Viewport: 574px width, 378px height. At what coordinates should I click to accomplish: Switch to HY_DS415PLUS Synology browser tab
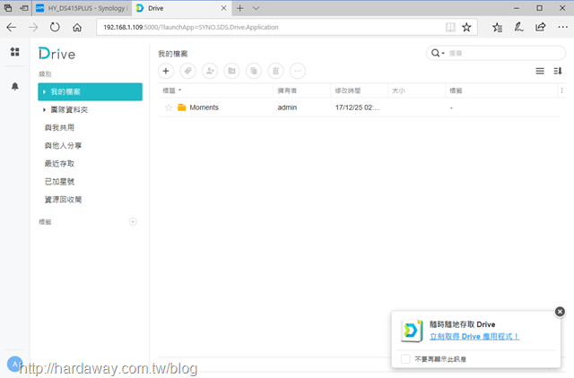click(83, 8)
